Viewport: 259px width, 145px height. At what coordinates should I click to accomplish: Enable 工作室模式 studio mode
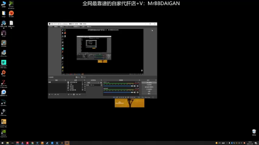pos(149,89)
